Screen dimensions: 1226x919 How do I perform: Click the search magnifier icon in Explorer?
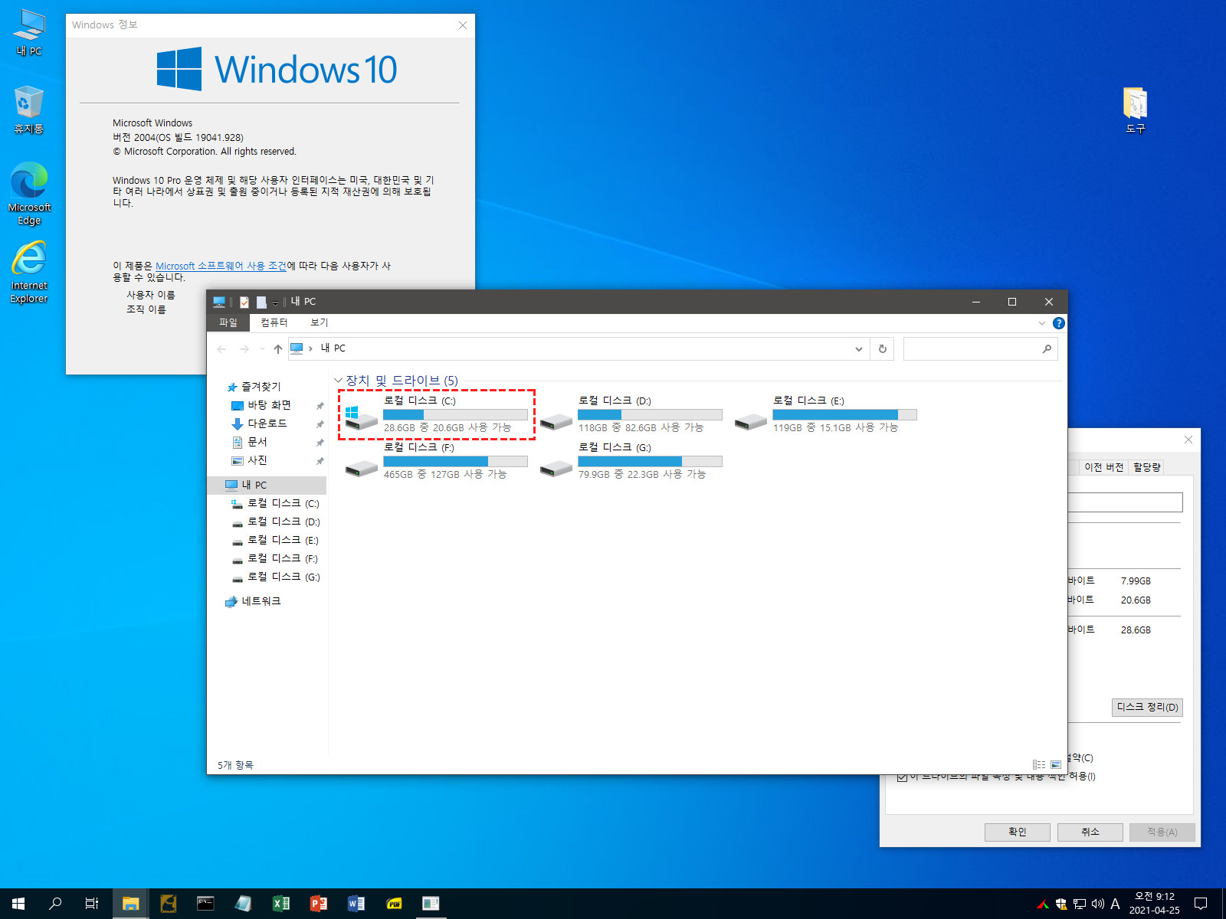[x=1047, y=348]
